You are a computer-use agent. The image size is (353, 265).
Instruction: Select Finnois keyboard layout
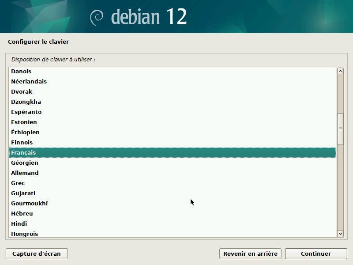click(22, 142)
